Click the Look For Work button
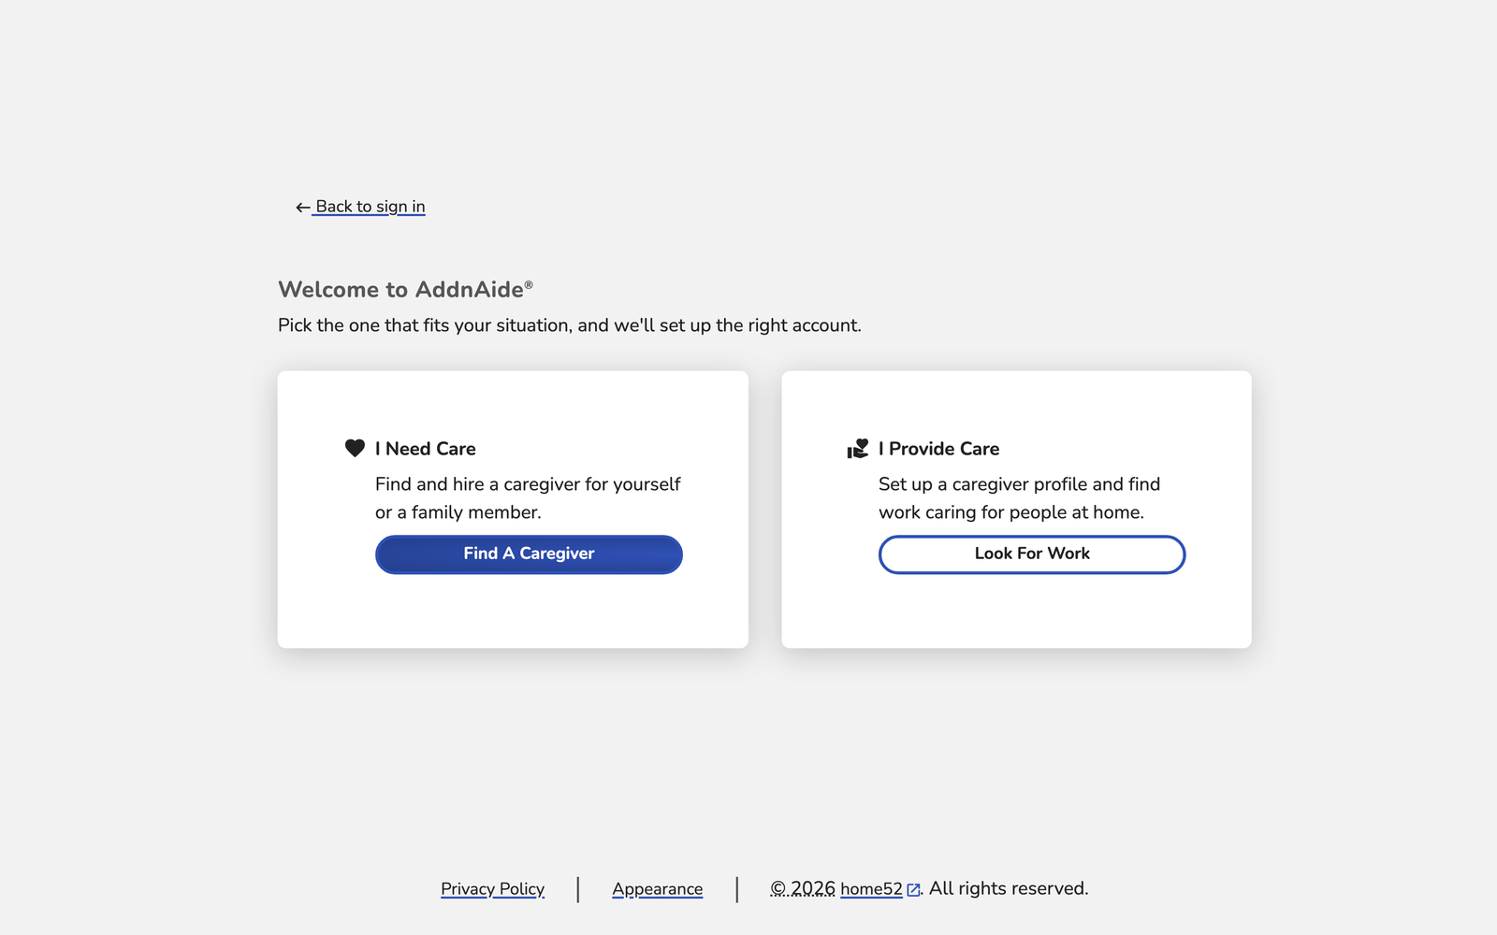The width and height of the screenshot is (1497, 935). pos(1032,554)
